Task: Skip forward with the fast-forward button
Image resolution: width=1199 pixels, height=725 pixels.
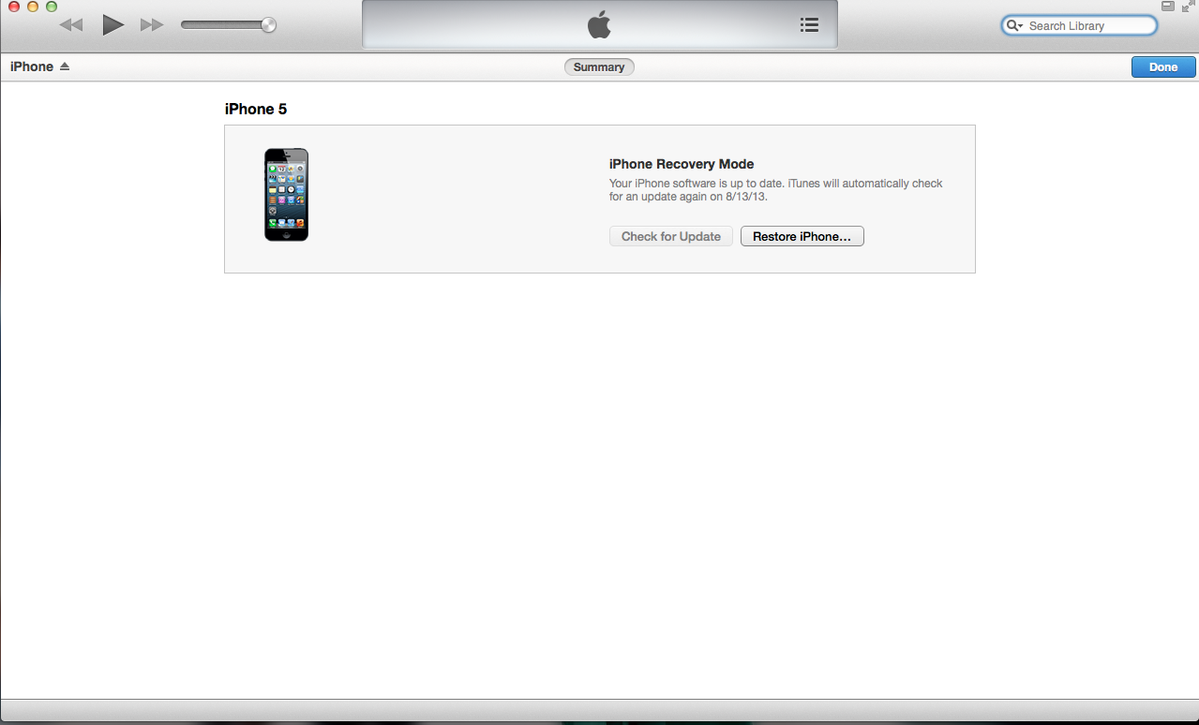Action: click(x=152, y=25)
